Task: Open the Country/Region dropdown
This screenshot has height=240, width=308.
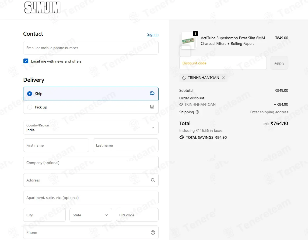Action: click(x=91, y=128)
